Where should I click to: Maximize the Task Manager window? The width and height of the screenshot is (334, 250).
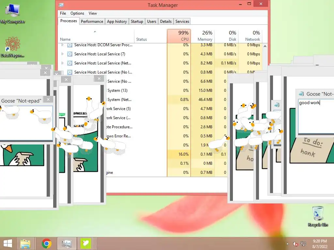(249, 4)
